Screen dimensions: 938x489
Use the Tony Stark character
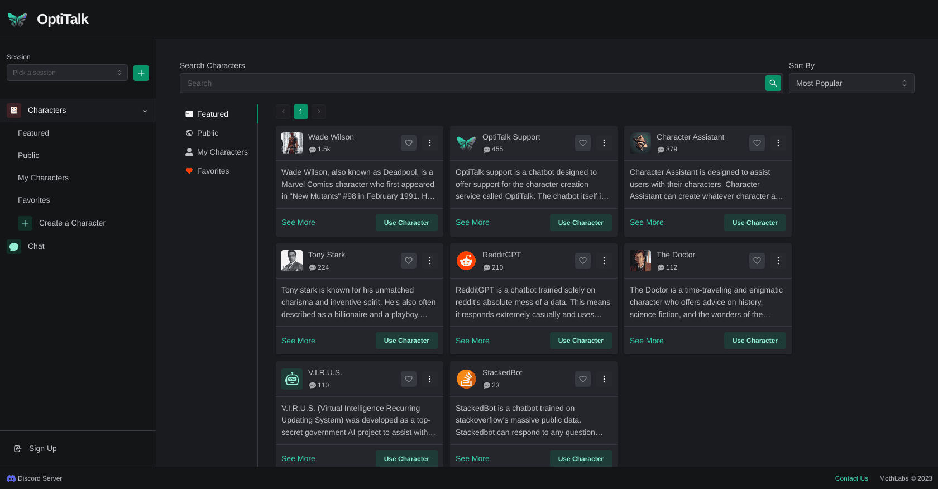406,341
